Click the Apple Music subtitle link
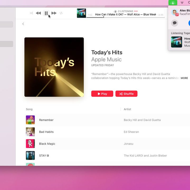 point(106,59)
